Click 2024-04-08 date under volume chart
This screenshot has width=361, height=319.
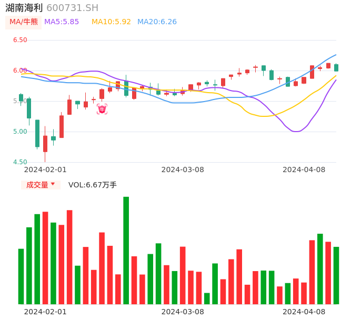304,312
